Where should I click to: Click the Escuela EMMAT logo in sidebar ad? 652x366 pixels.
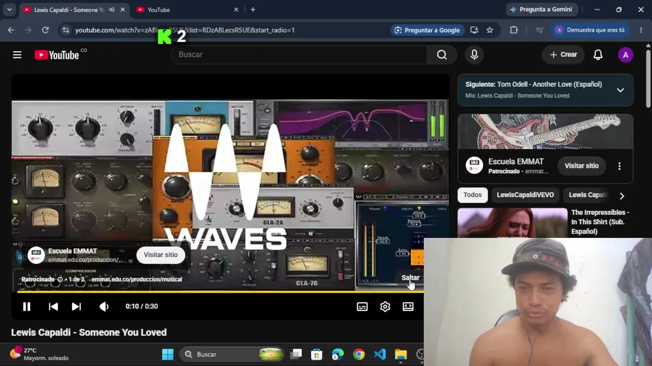[x=474, y=165]
